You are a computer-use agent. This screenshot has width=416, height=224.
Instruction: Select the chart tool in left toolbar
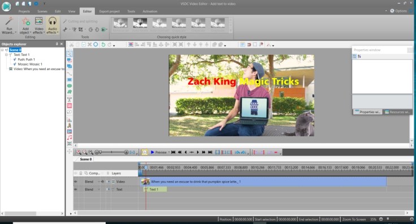[x=70, y=119]
